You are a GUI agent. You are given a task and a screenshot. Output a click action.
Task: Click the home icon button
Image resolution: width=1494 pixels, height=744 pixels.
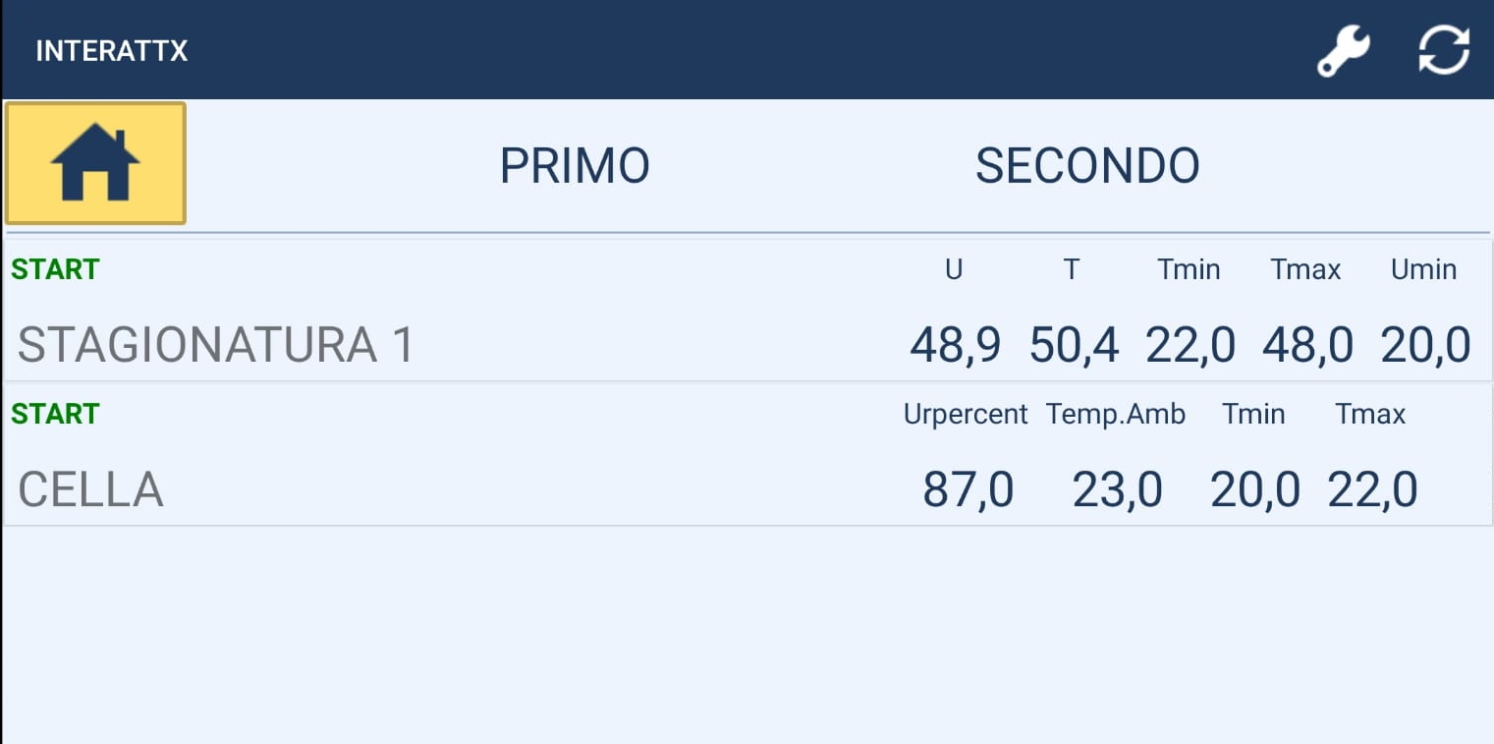pos(95,163)
